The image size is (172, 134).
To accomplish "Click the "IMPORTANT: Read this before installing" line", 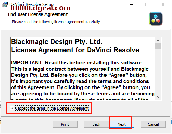I will (x=77, y=63).
